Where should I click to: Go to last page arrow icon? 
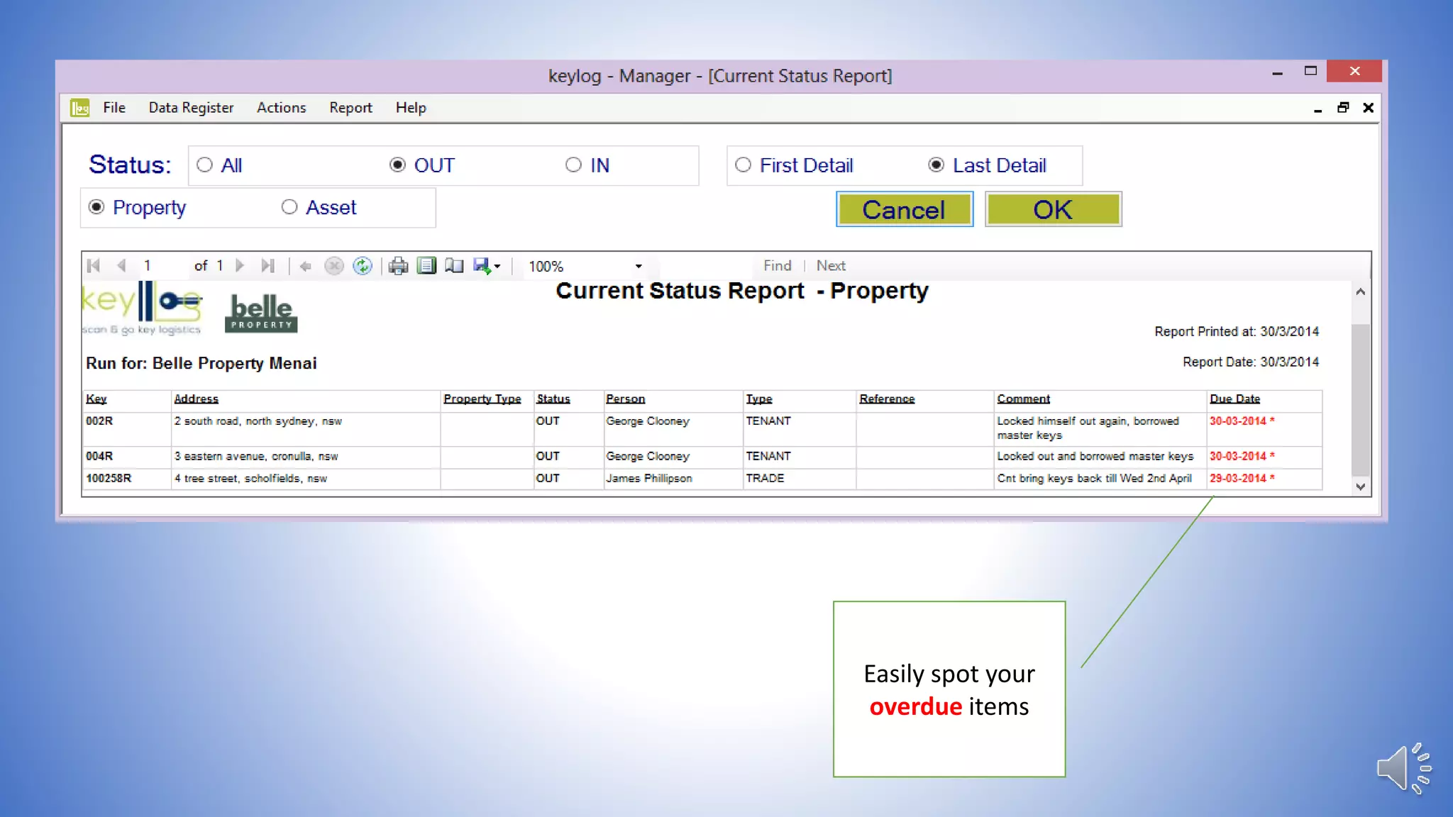pyautogui.click(x=267, y=266)
